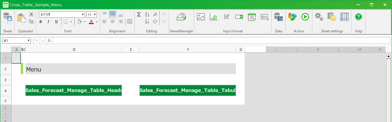Add a calendar date input format
The height and width of the screenshot is (122, 392).
pos(252,17)
